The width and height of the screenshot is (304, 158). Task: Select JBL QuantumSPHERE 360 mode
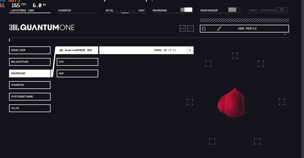click(77, 50)
